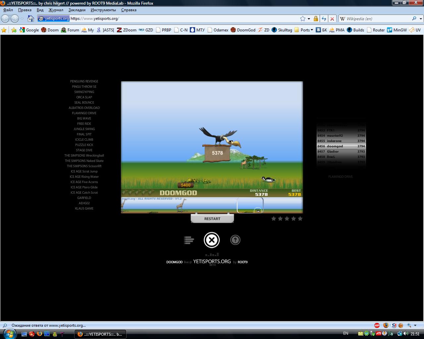The height and width of the screenshot is (339, 424).
Task: Open help via the question mark icon
Action: point(235,240)
